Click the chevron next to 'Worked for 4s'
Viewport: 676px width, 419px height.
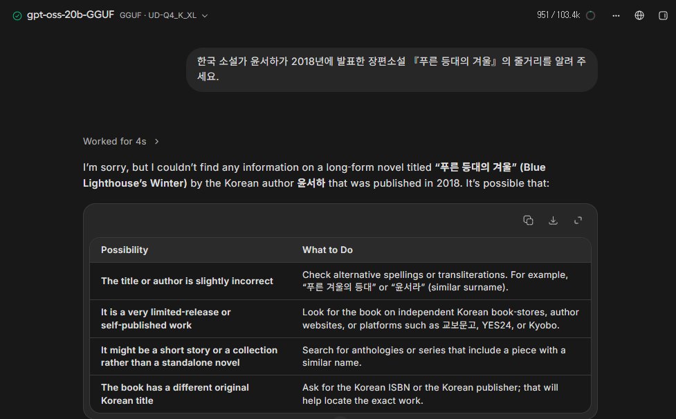[x=156, y=141]
